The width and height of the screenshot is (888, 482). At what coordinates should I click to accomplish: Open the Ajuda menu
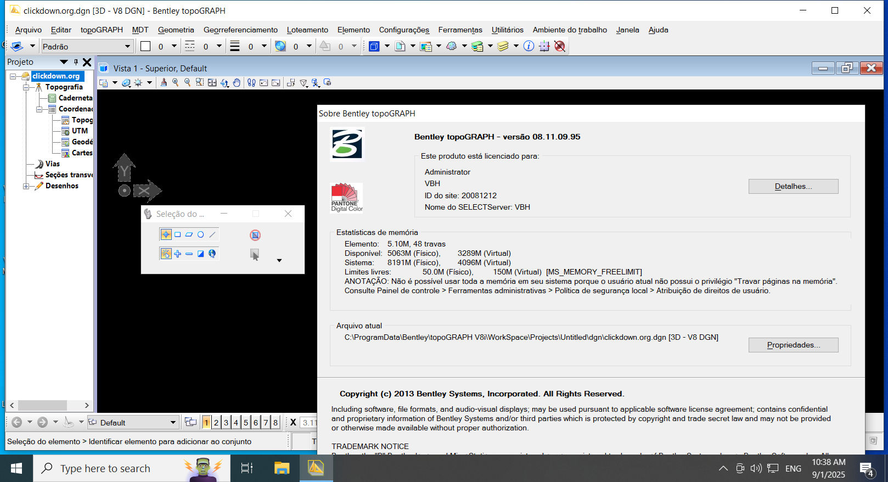click(x=658, y=30)
